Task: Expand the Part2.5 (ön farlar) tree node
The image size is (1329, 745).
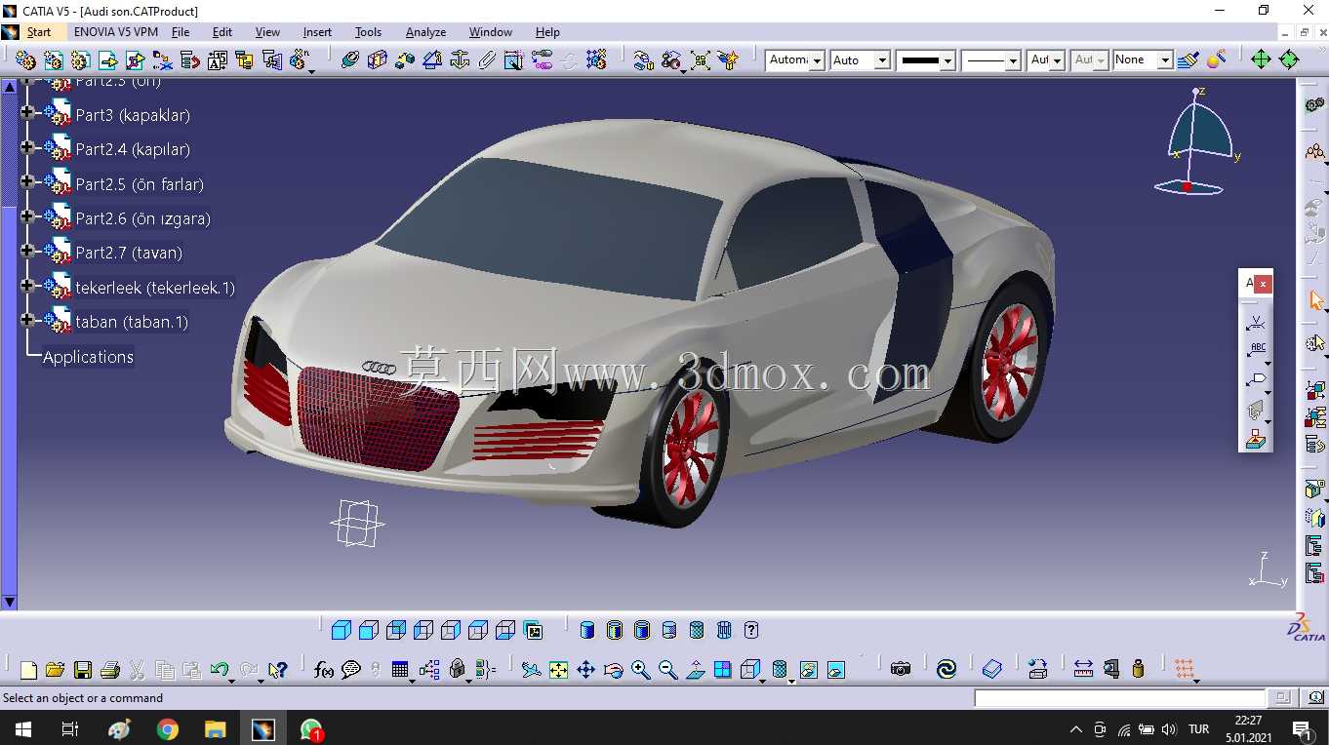Action: [x=27, y=181]
